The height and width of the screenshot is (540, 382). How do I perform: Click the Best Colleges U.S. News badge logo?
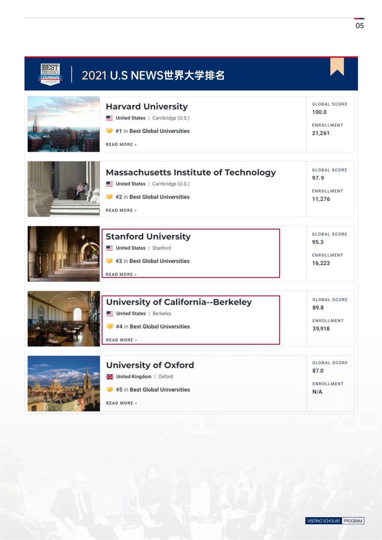(x=50, y=75)
